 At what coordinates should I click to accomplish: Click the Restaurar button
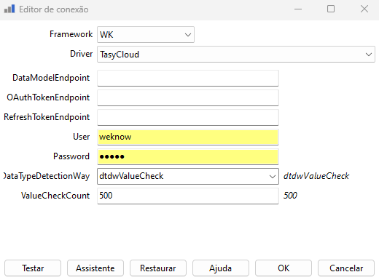click(x=158, y=268)
